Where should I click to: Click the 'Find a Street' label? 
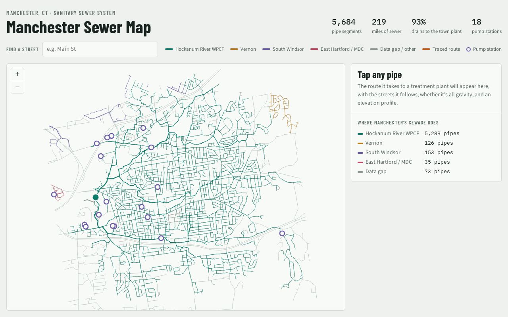tap(23, 50)
